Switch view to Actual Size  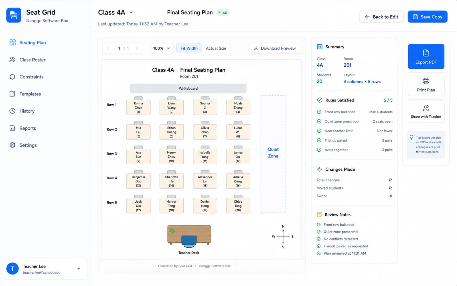tap(216, 48)
